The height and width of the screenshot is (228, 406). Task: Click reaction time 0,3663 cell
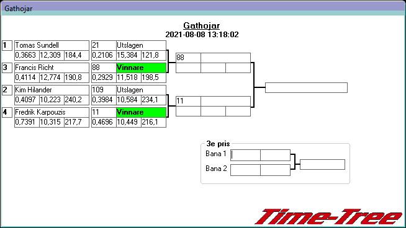(27, 55)
